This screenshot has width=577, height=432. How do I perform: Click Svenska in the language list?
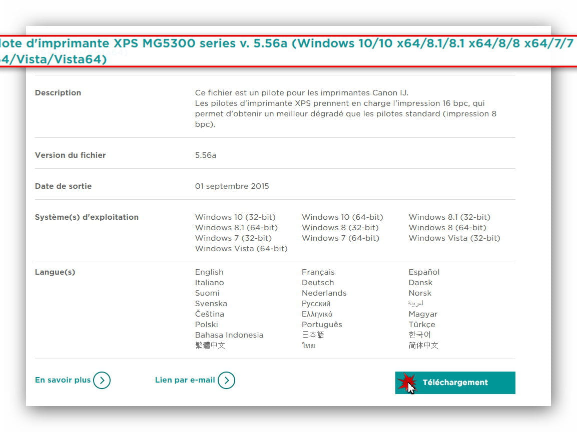(x=211, y=304)
